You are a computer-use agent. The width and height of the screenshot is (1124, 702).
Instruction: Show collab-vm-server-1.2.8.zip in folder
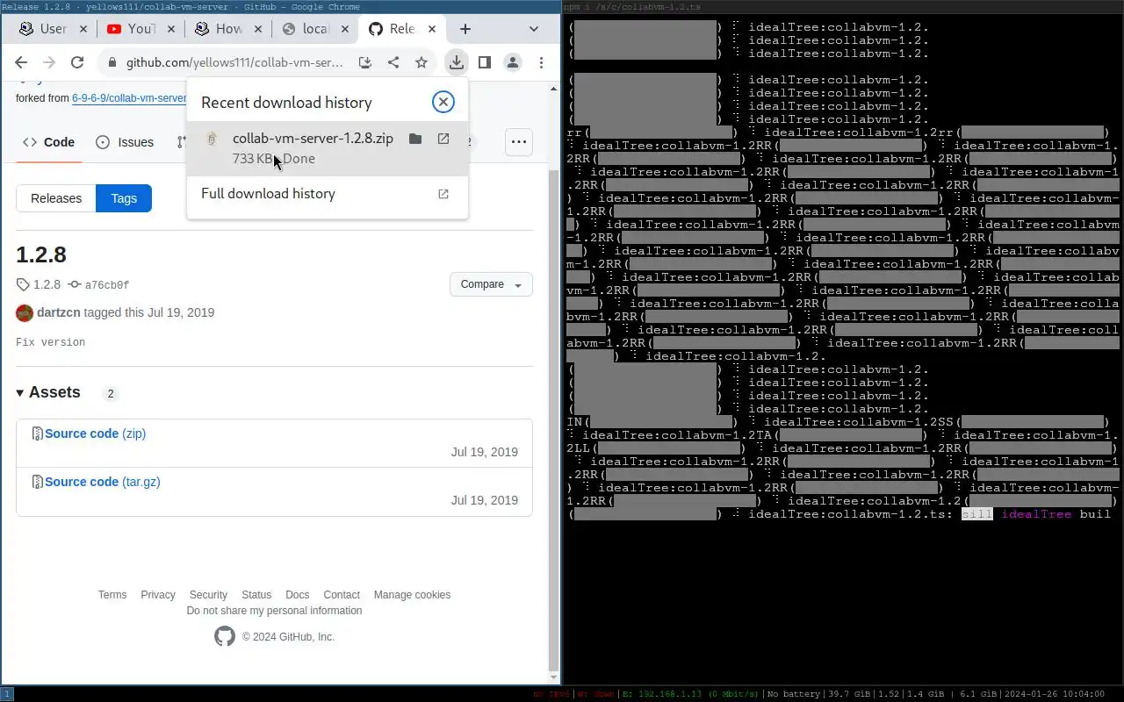coord(415,139)
